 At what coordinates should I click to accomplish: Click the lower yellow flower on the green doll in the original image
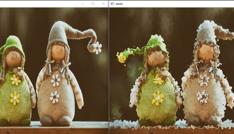pos(15,98)
